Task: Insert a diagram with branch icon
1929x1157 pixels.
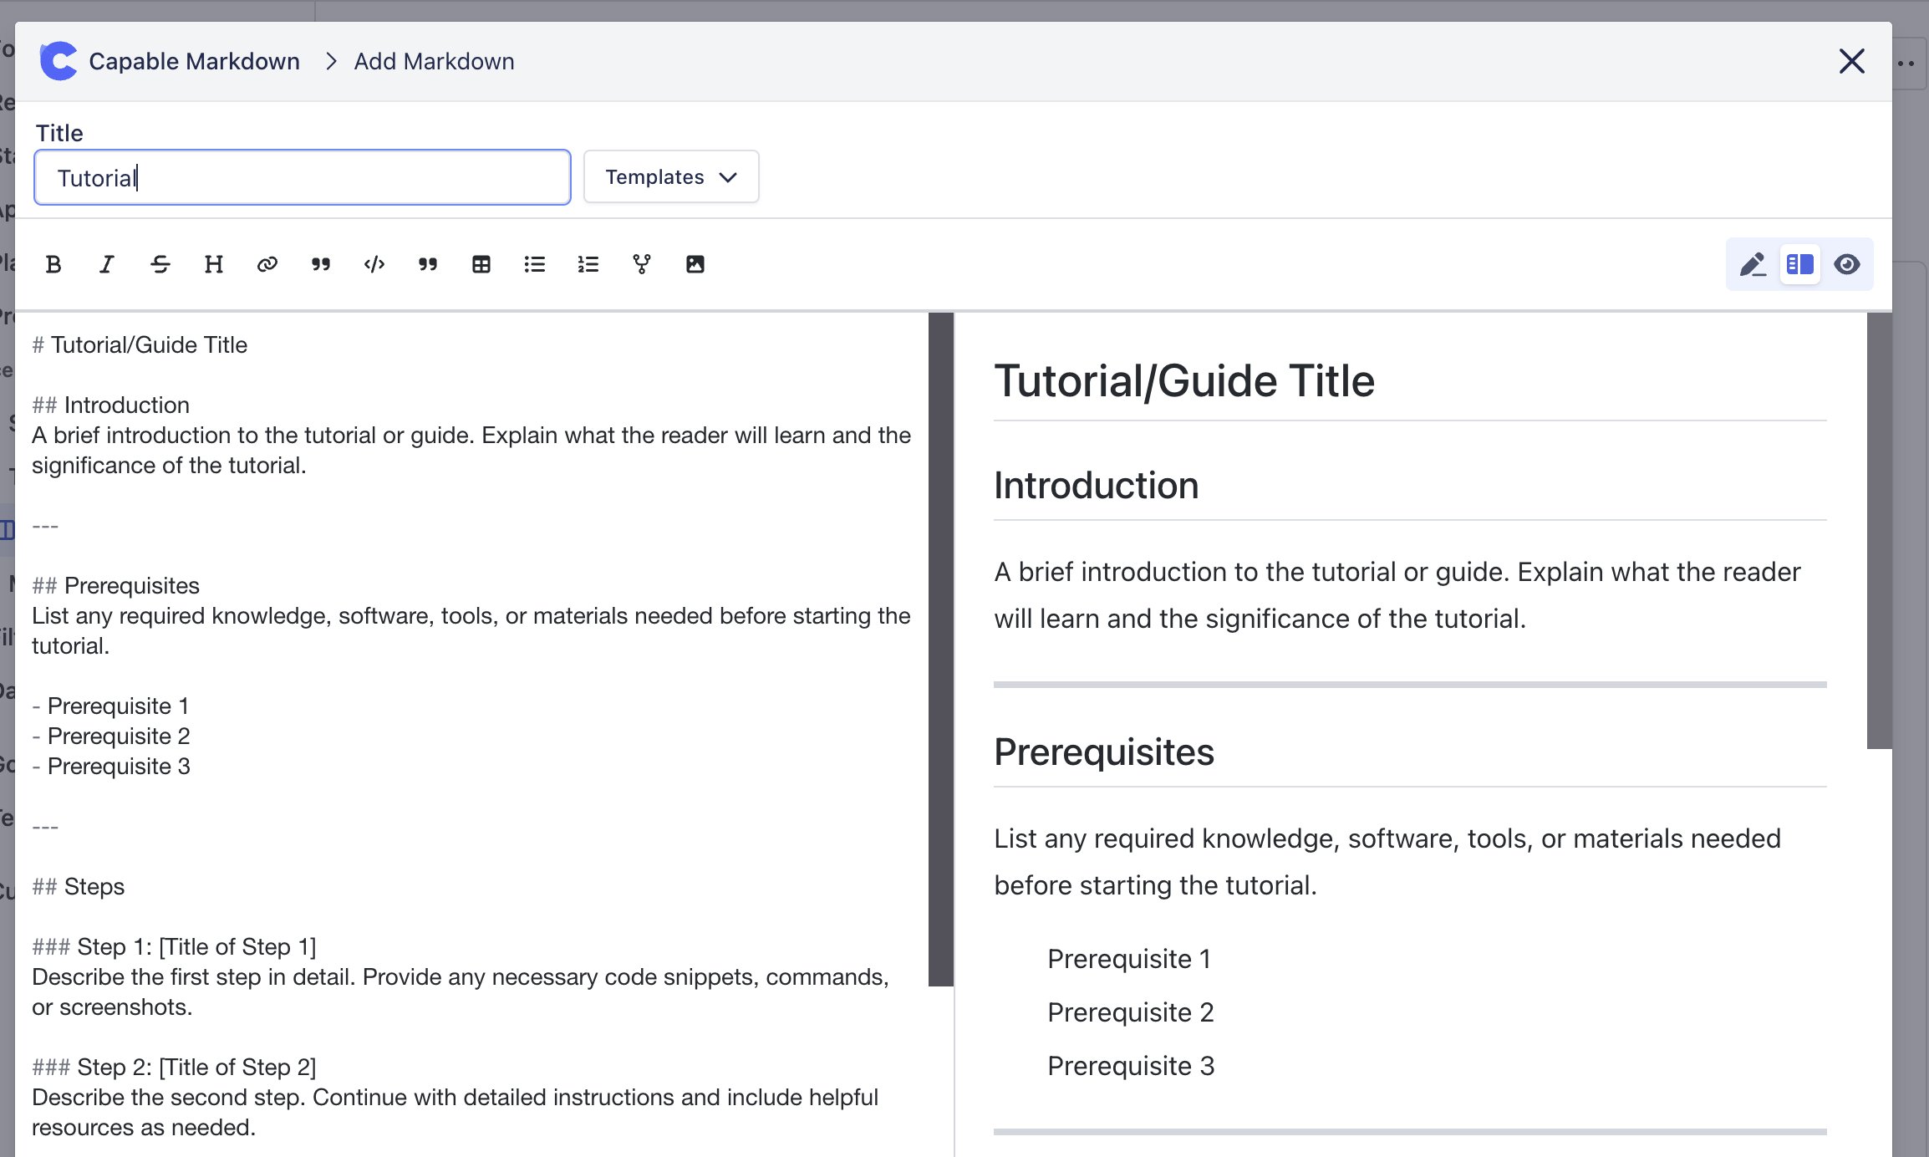Action: pyautogui.click(x=642, y=264)
